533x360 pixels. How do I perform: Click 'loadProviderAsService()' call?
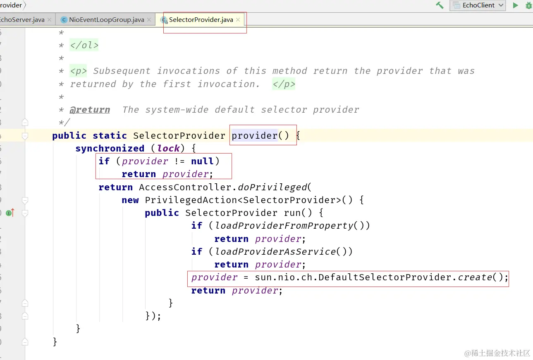281,251
